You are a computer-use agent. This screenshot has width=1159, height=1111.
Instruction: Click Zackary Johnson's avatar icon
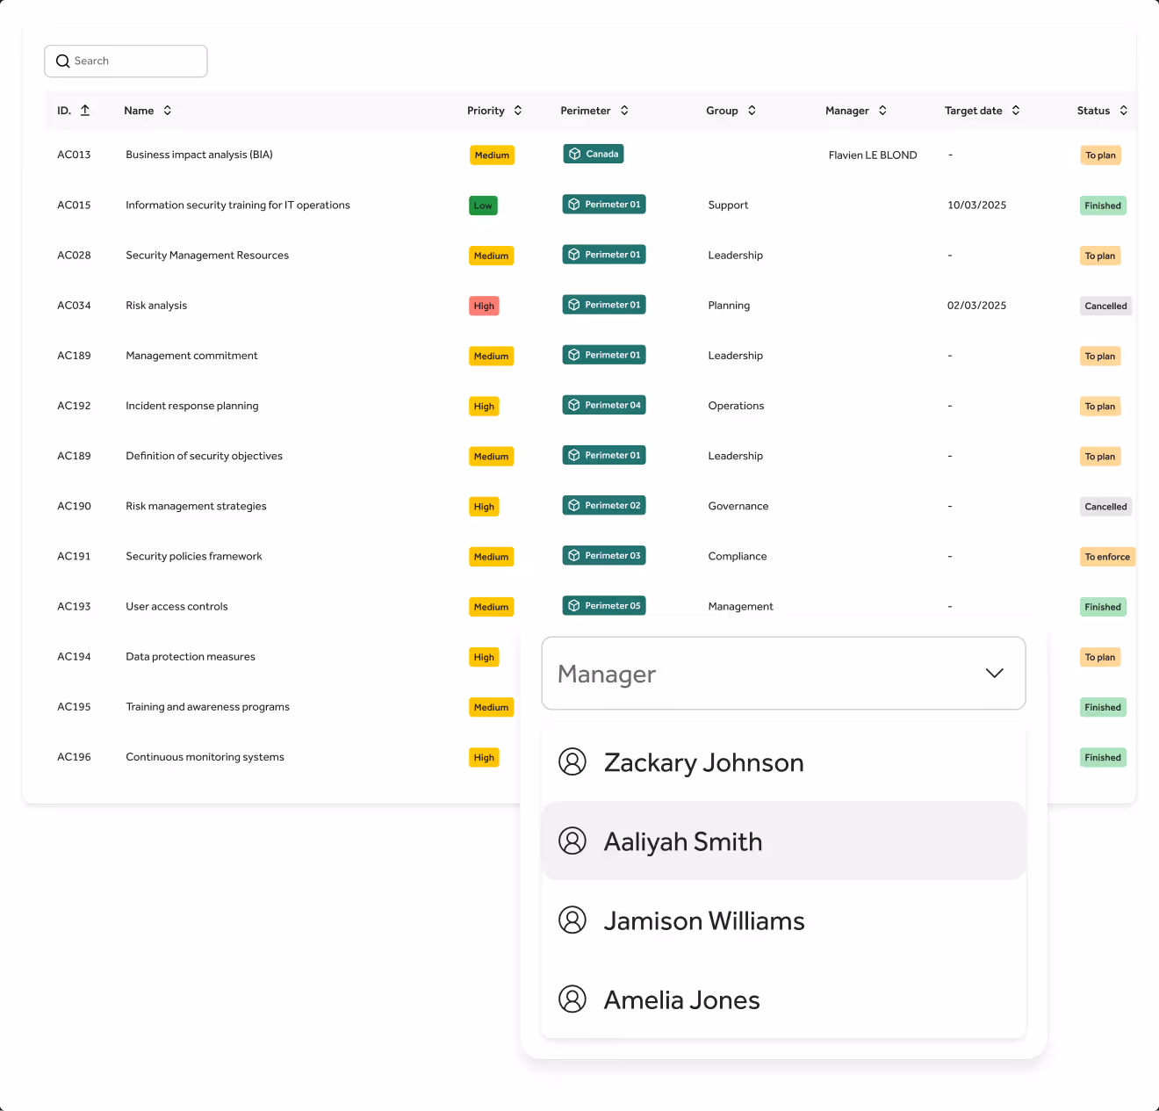tap(572, 762)
